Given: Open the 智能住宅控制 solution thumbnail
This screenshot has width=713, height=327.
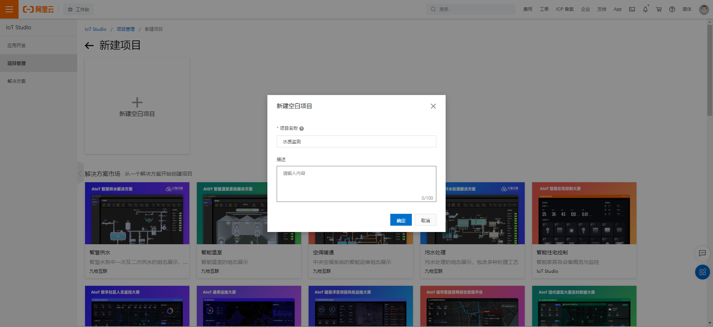Looking at the screenshot, I should [584, 213].
